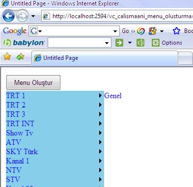The image size is (193, 187).
Task: Click the Add to Favorites icon
Action: (x=20, y=57)
